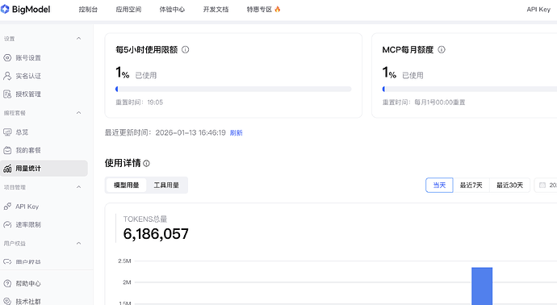557x305 pixels.
Task: Open the 应用空间 top menu
Action: pyautogui.click(x=128, y=10)
